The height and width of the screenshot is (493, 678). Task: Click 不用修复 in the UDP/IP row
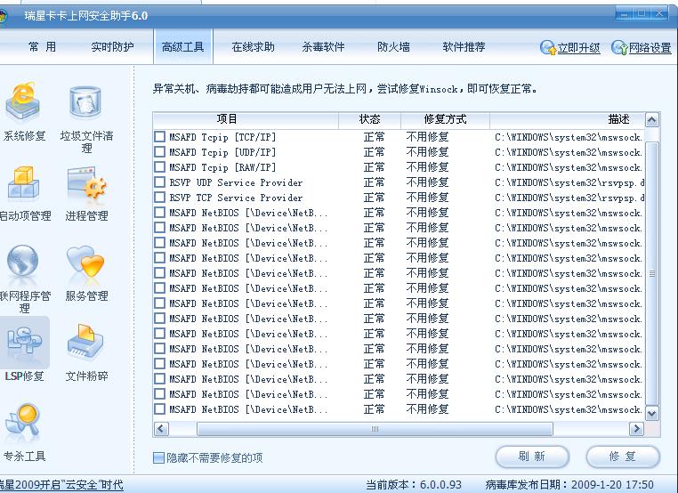pyautogui.click(x=428, y=152)
